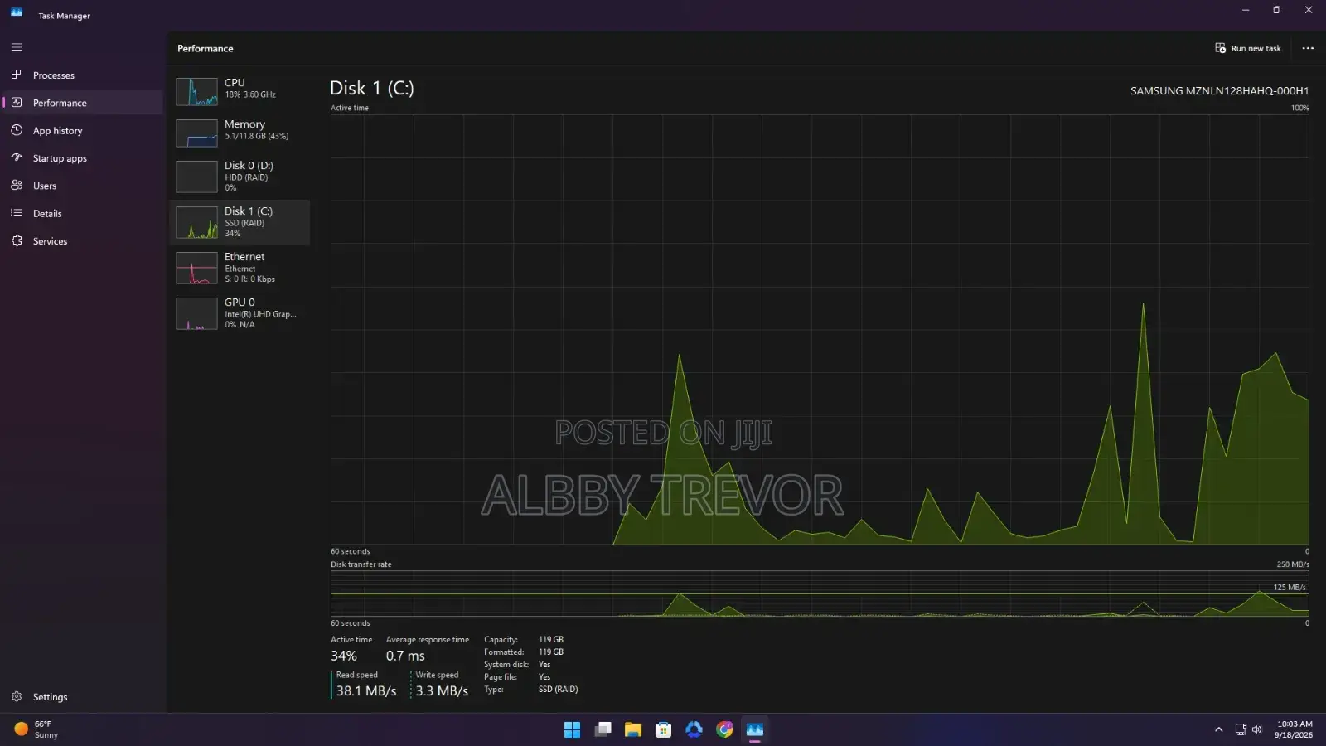Click the 3.3 MB/s write speed value

pyautogui.click(x=442, y=690)
